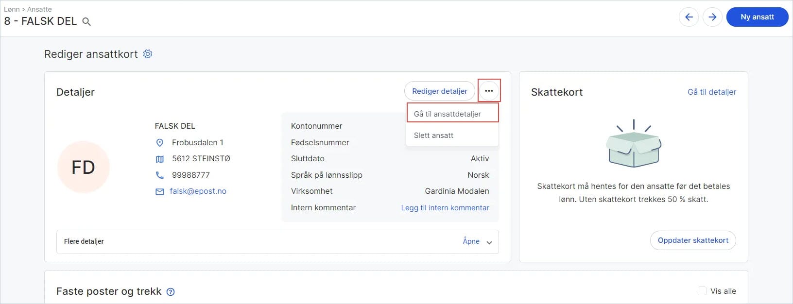The image size is (793, 304).
Task: Click the help icon by Faste poster og trekk
Action: click(171, 292)
